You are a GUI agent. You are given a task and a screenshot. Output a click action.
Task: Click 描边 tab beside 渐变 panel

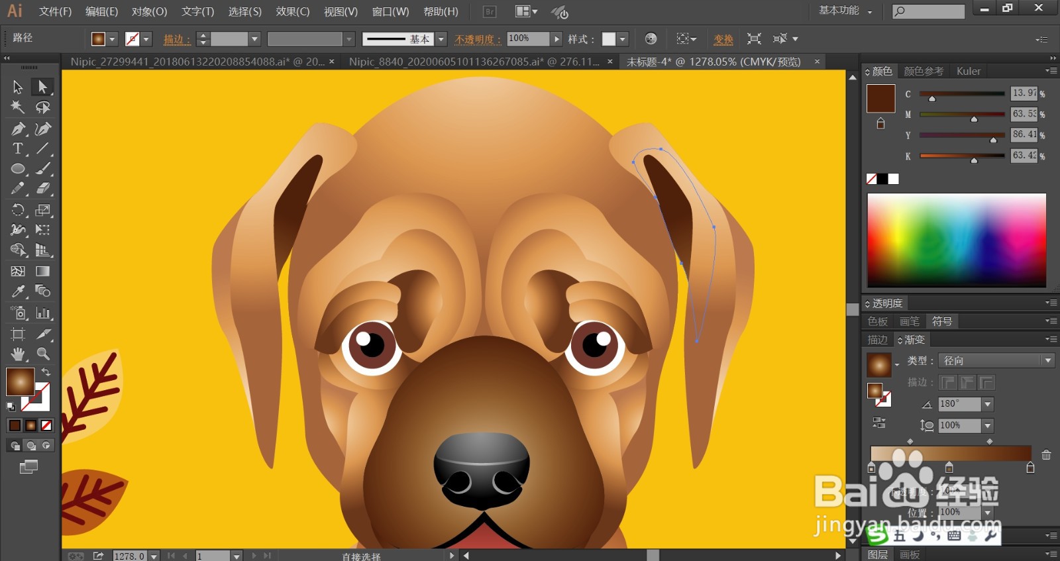pos(878,340)
